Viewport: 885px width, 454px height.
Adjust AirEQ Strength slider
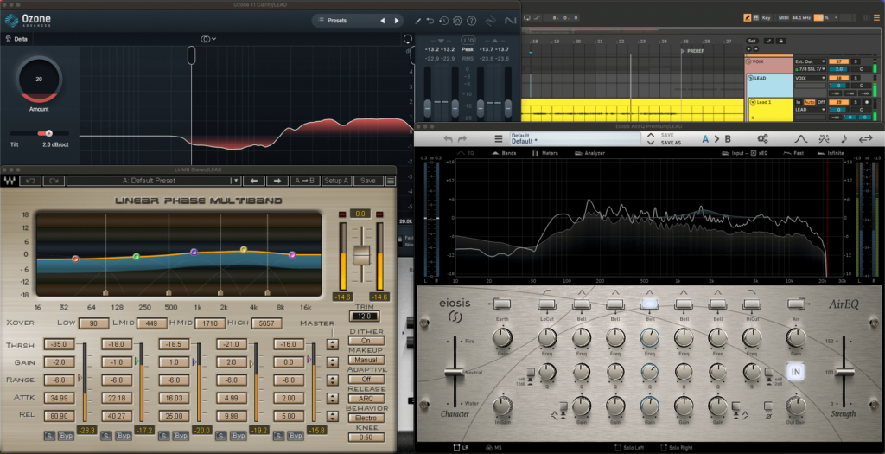[x=844, y=372]
